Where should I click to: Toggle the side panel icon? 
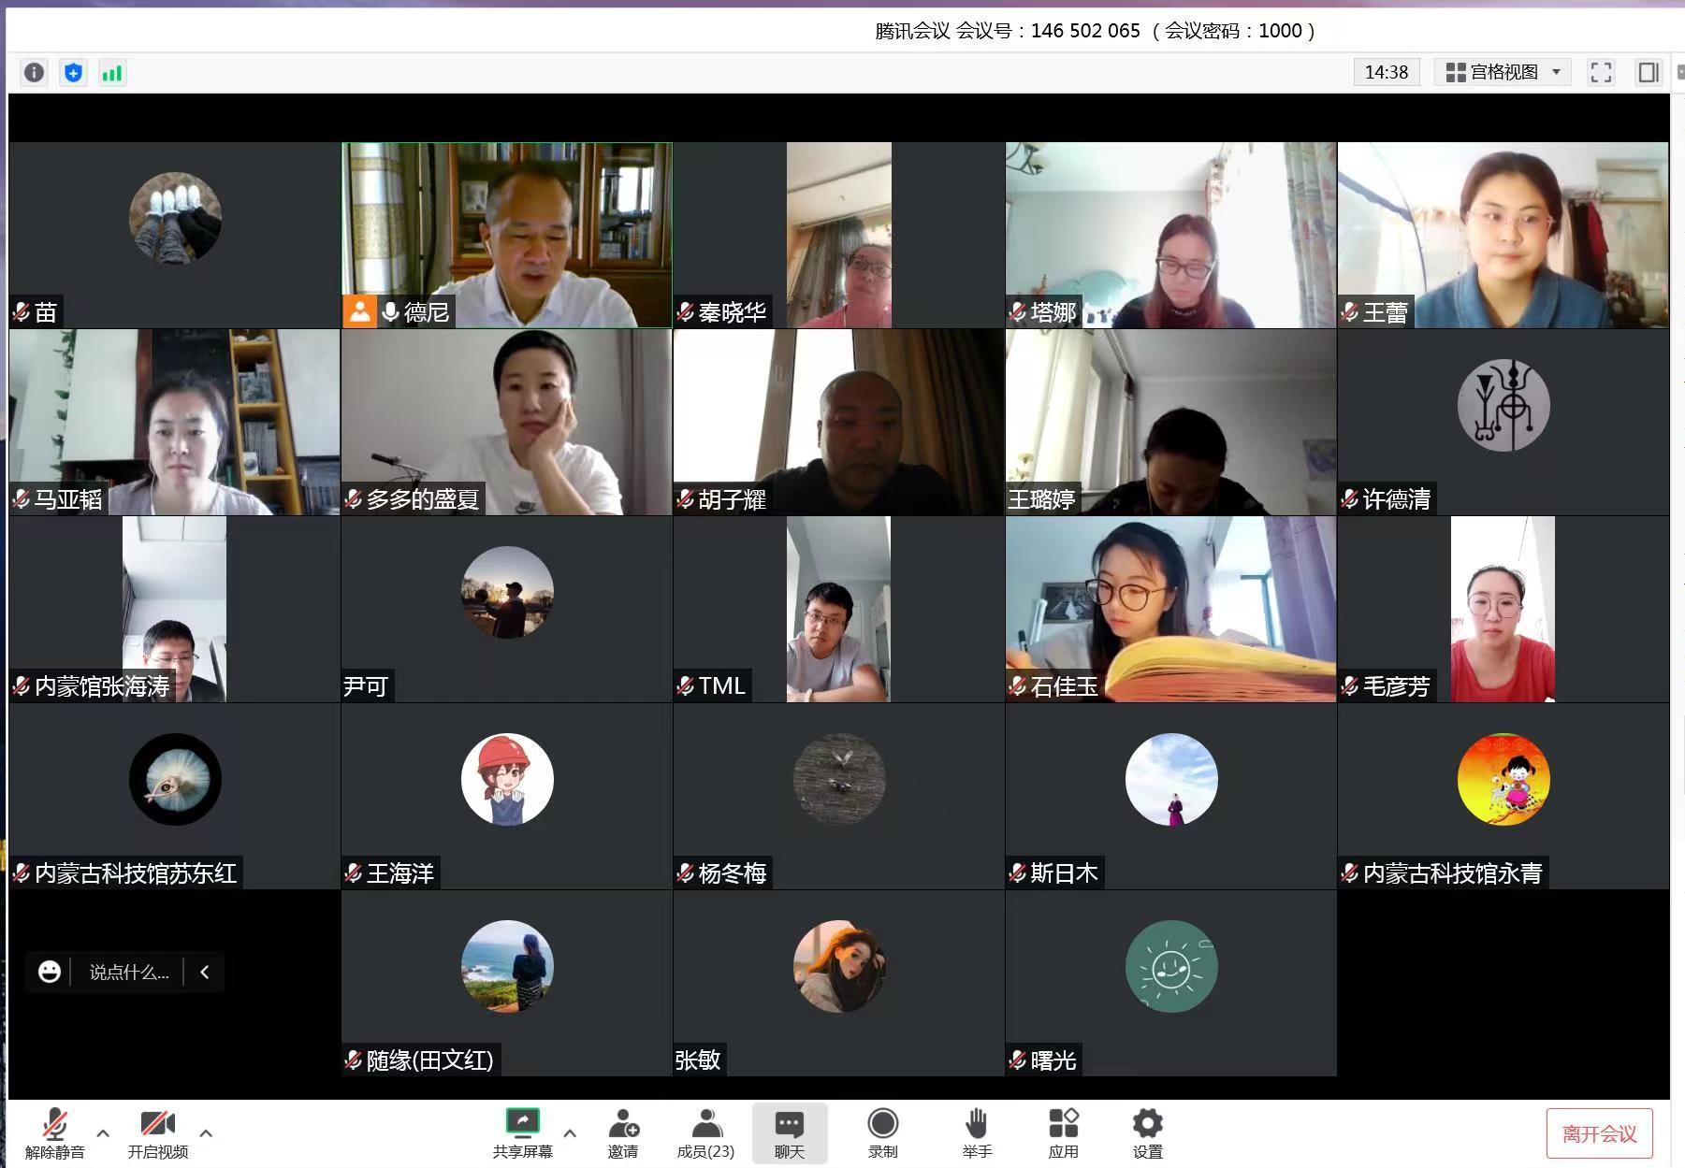tap(1648, 72)
